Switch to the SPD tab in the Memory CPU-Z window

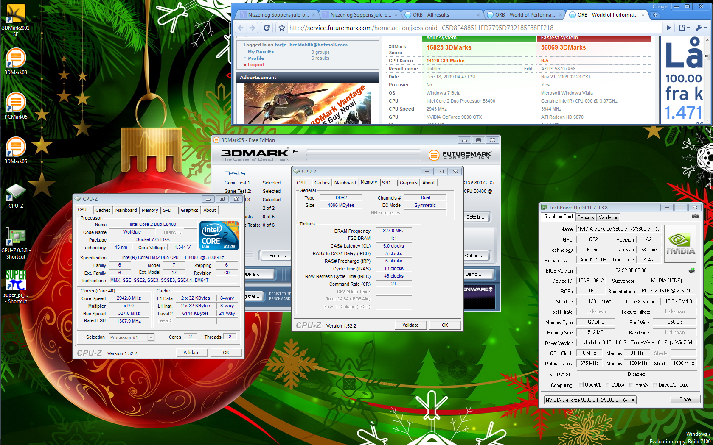click(x=386, y=183)
